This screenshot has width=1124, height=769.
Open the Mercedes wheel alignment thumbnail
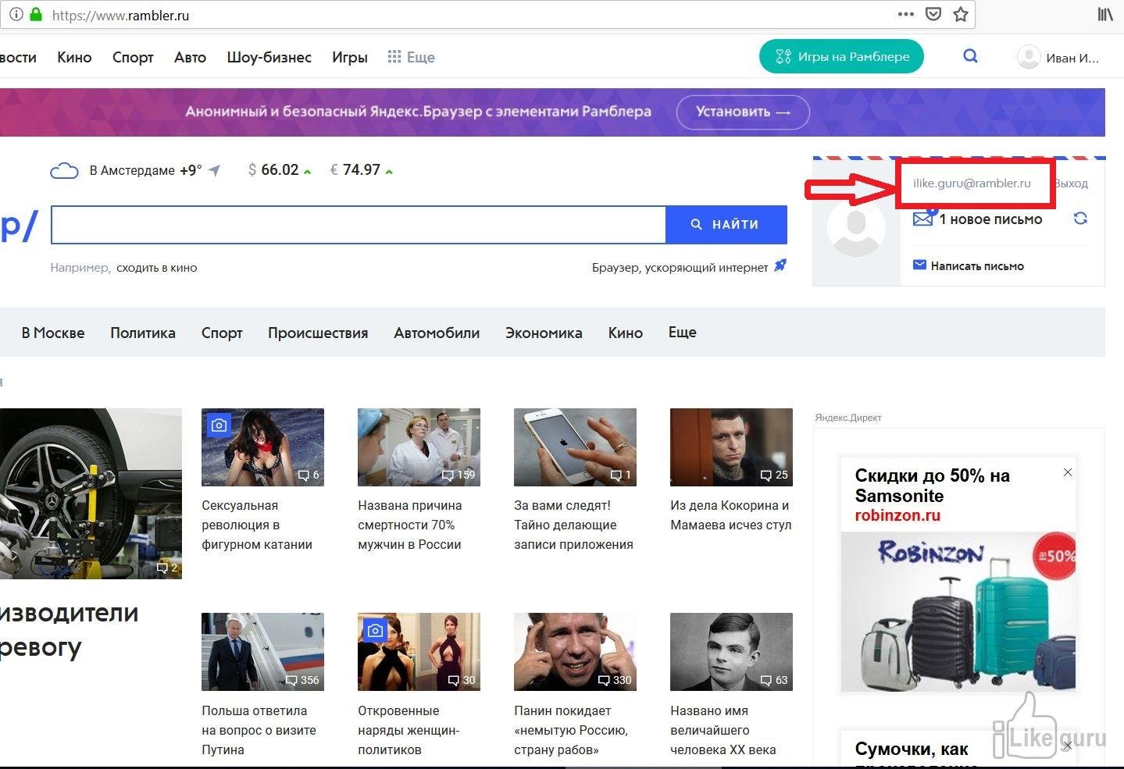tap(91, 493)
